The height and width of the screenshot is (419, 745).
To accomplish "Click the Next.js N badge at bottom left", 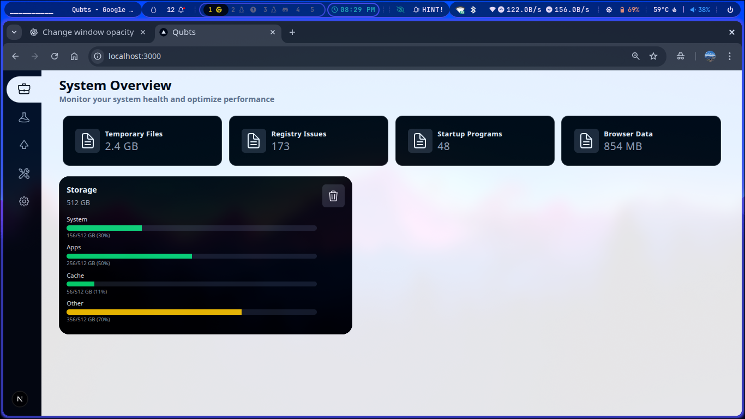I will point(20,399).
